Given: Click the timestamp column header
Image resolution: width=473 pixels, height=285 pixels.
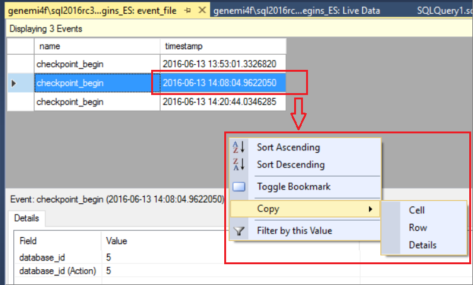Looking at the screenshot, I should [223, 46].
